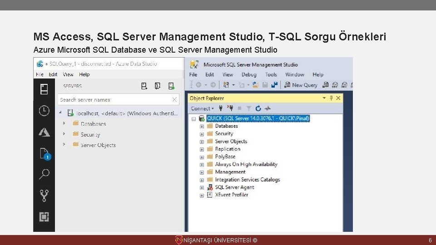Select localhost default Windows Authentication server
Viewport: 436px width, 245px height.
pos(127,113)
